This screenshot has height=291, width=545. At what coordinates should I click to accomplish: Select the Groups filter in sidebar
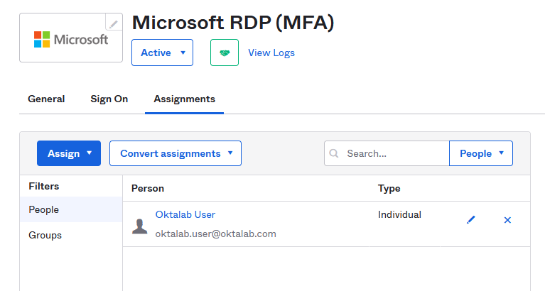(x=45, y=235)
